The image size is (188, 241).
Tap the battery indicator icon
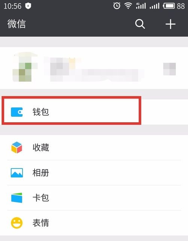[x=169, y=6]
